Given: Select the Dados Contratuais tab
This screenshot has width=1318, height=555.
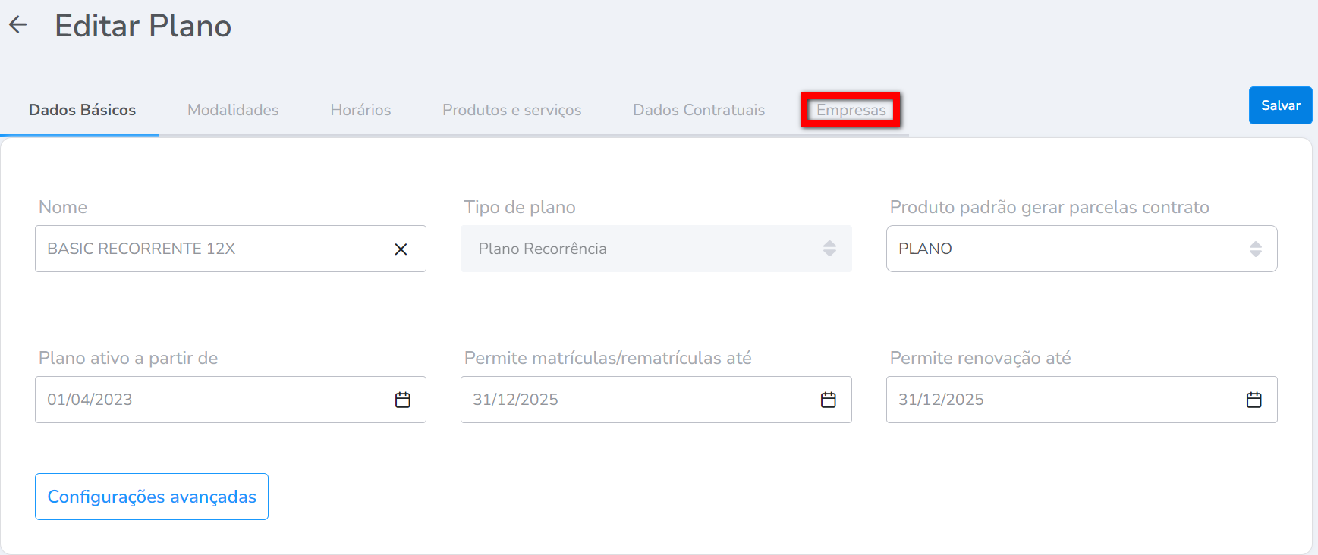Looking at the screenshot, I should [699, 110].
